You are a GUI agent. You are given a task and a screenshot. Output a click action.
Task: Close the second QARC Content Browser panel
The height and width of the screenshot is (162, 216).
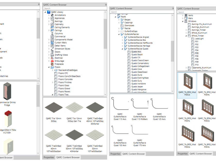point(106,5)
